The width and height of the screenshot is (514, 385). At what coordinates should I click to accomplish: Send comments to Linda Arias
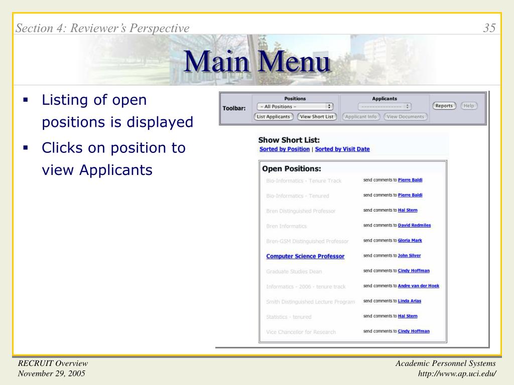[410, 301]
